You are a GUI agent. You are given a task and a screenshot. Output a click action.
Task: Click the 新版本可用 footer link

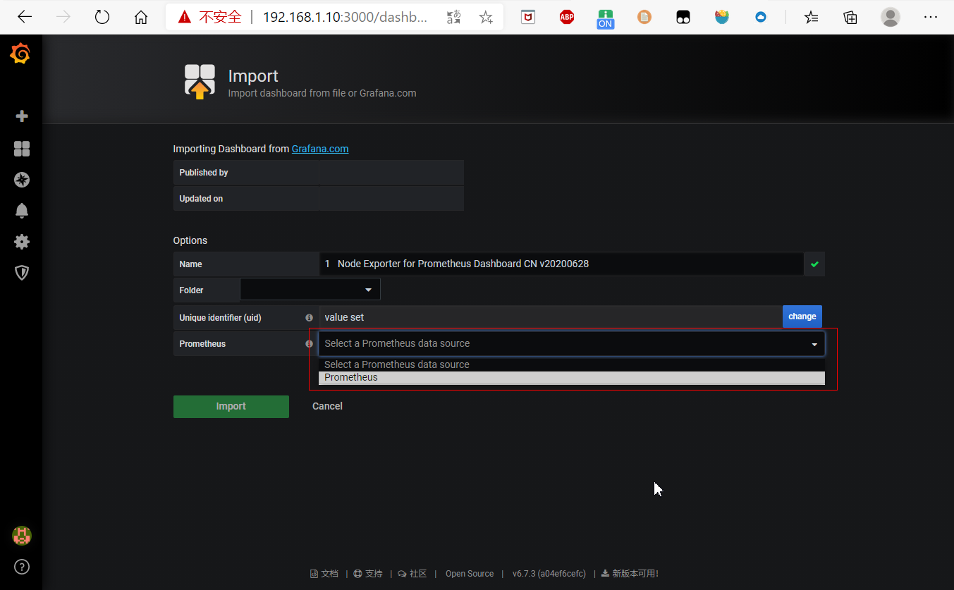pyautogui.click(x=630, y=574)
